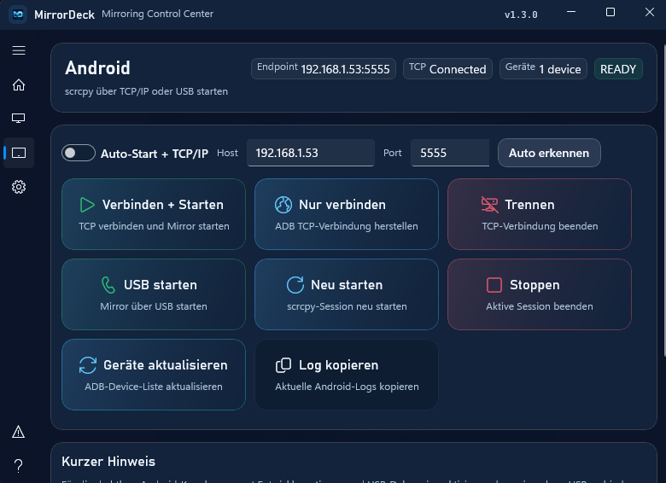This screenshot has width=666, height=483.
Task: Enable the Auto-Start + TCP/IP switch
Action: [79, 153]
